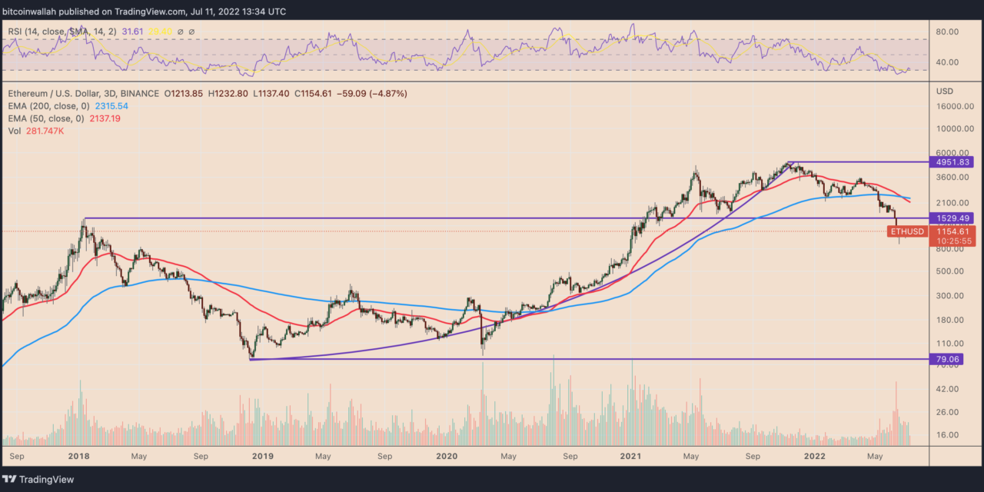Image resolution: width=984 pixels, height=492 pixels.
Task: Click the first ø hide icon after RSI values
Action: pos(181,32)
